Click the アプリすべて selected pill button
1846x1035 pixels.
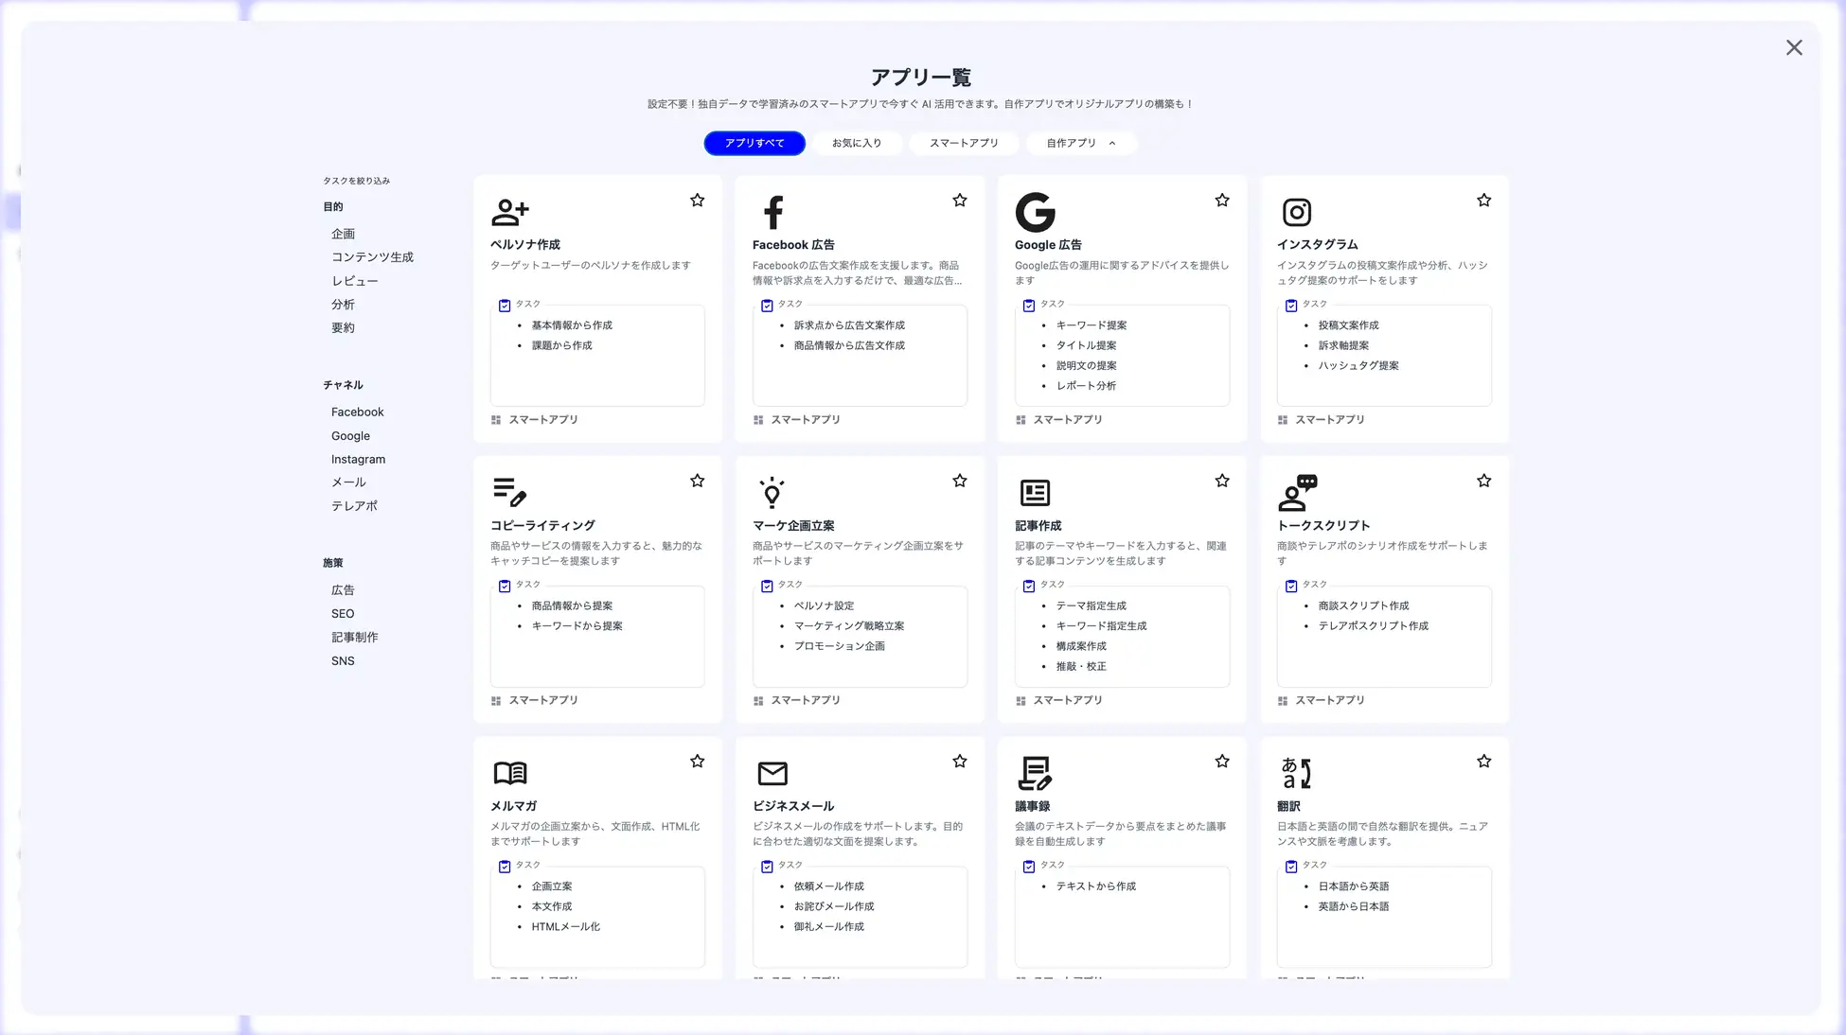(x=754, y=144)
